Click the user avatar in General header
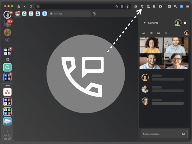The height and width of the screenshot is (144, 192). [178, 23]
